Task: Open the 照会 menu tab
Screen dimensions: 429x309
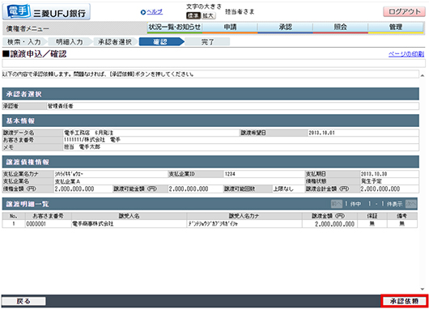Action: [341, 27]
